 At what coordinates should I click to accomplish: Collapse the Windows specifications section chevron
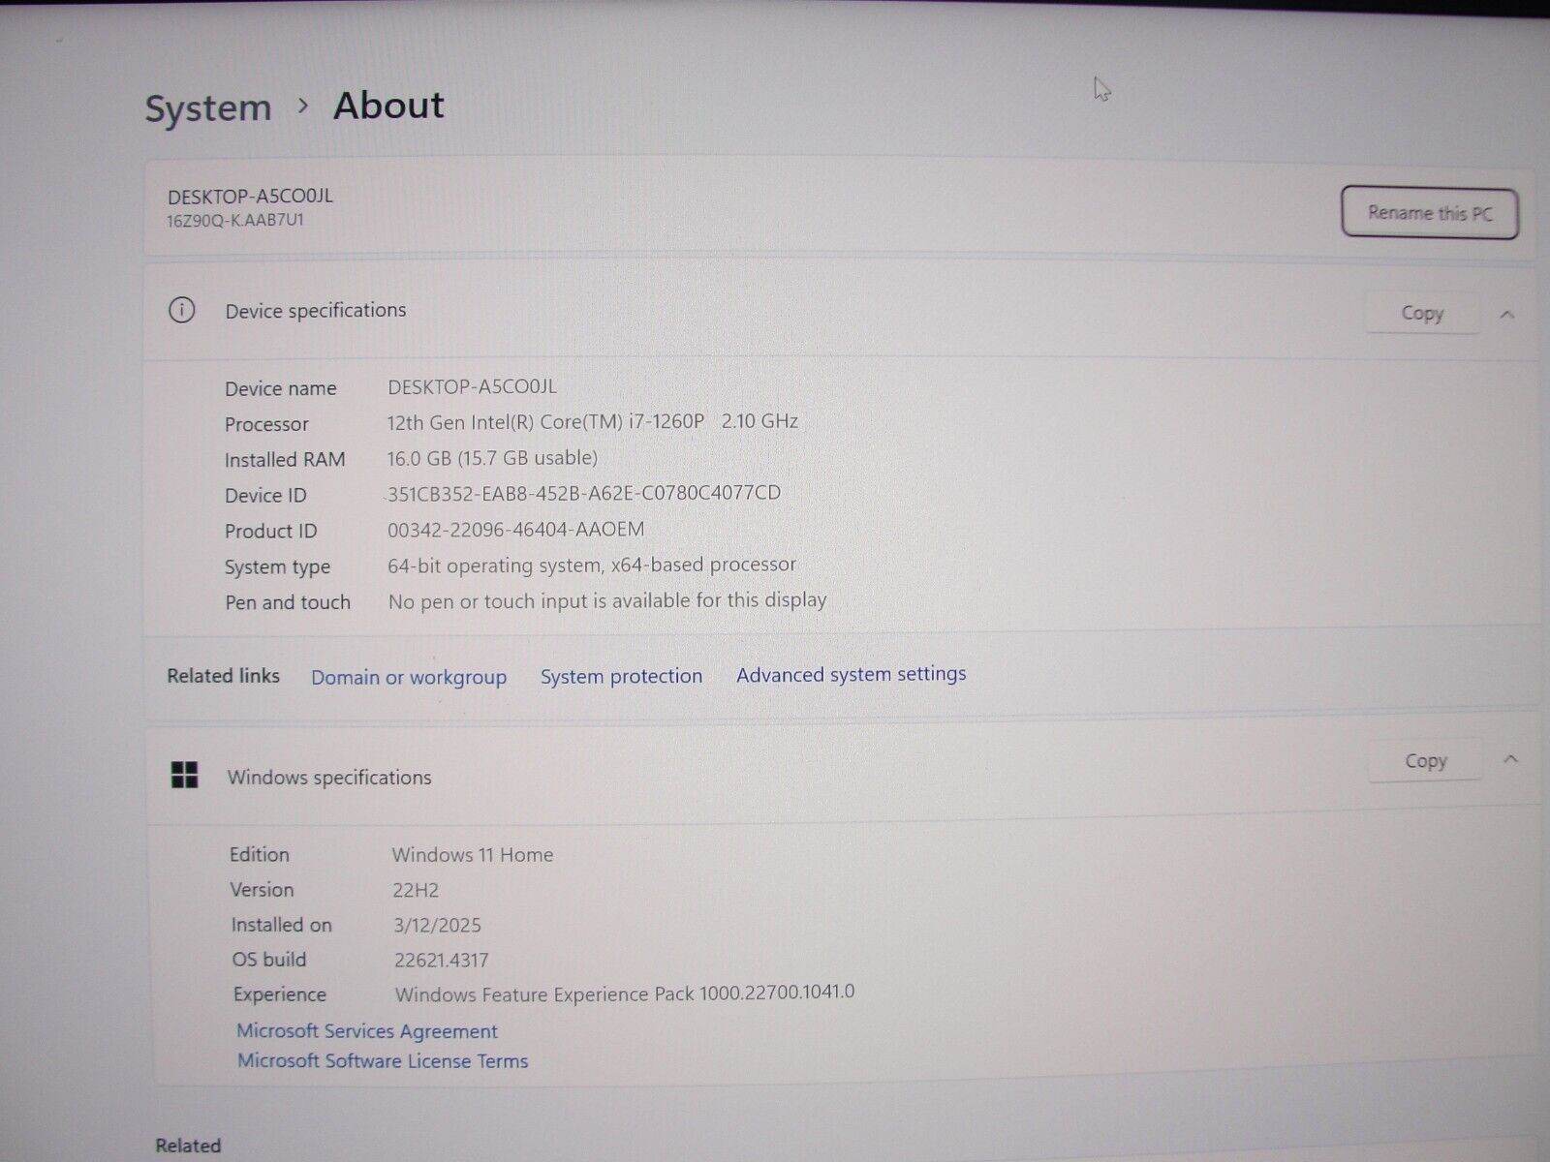1510,760
